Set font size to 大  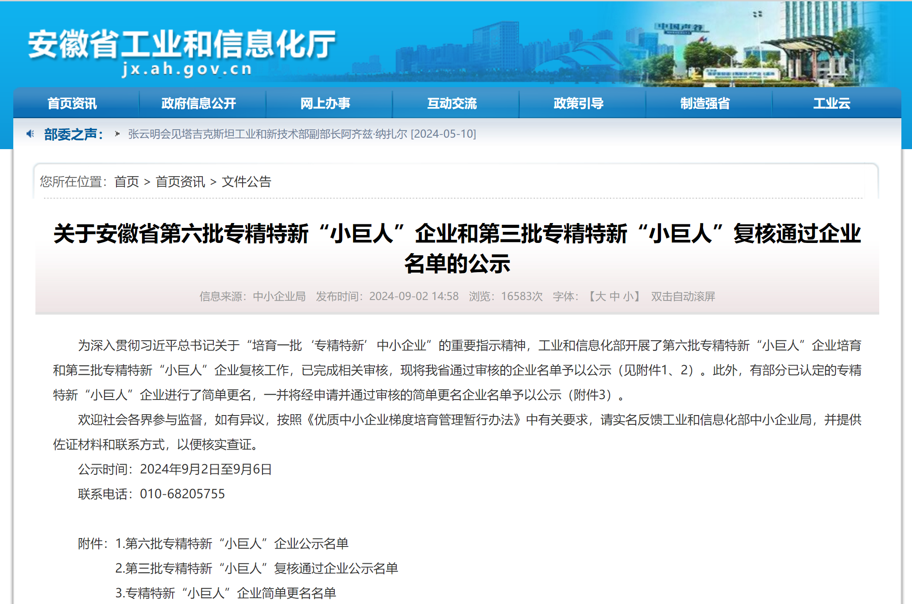click(x=600, y=296)
